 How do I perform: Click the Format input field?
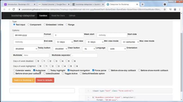29,35
